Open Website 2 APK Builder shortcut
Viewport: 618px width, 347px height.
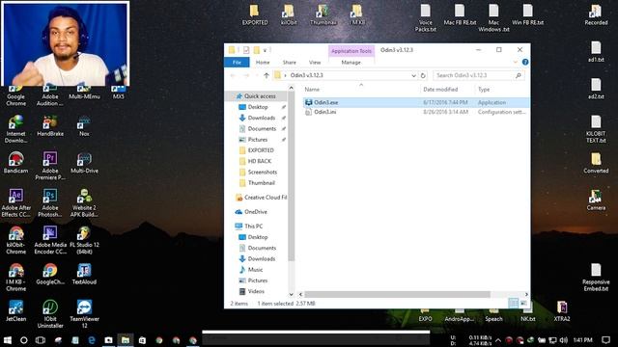pos(84,203)
